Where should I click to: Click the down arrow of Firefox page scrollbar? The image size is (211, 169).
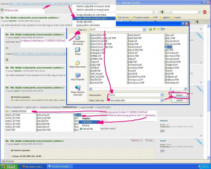(x=209, y=158)
